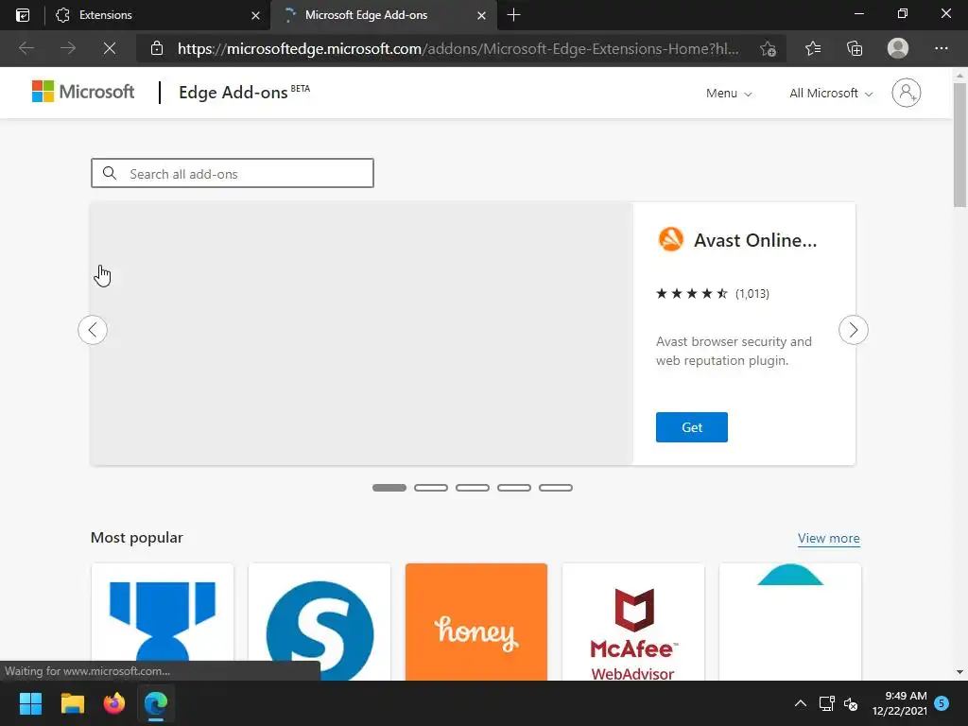Get the Avast Online extension
The width and height of the screenshot is (968, 726).
coord(691,427)
